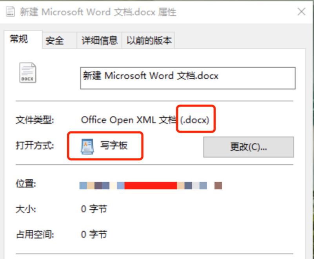
Task: Switch to the 常规 tab
Action: click(23, 39)
